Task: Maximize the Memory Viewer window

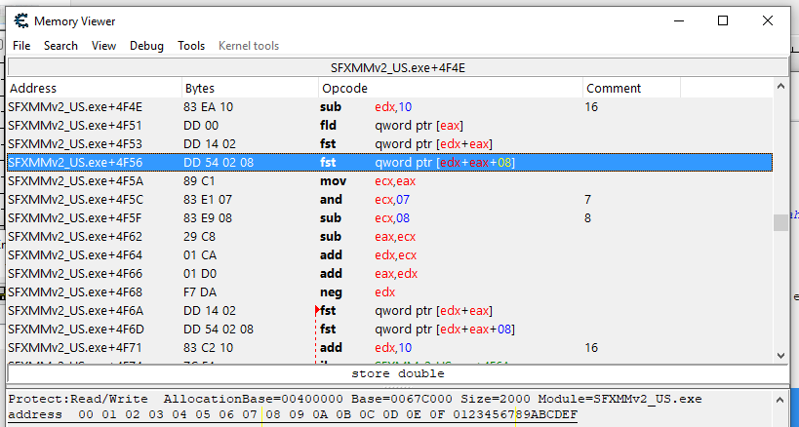Action: tap(723, 20)
